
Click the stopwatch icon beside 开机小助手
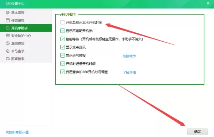click(x=7, y=28)
